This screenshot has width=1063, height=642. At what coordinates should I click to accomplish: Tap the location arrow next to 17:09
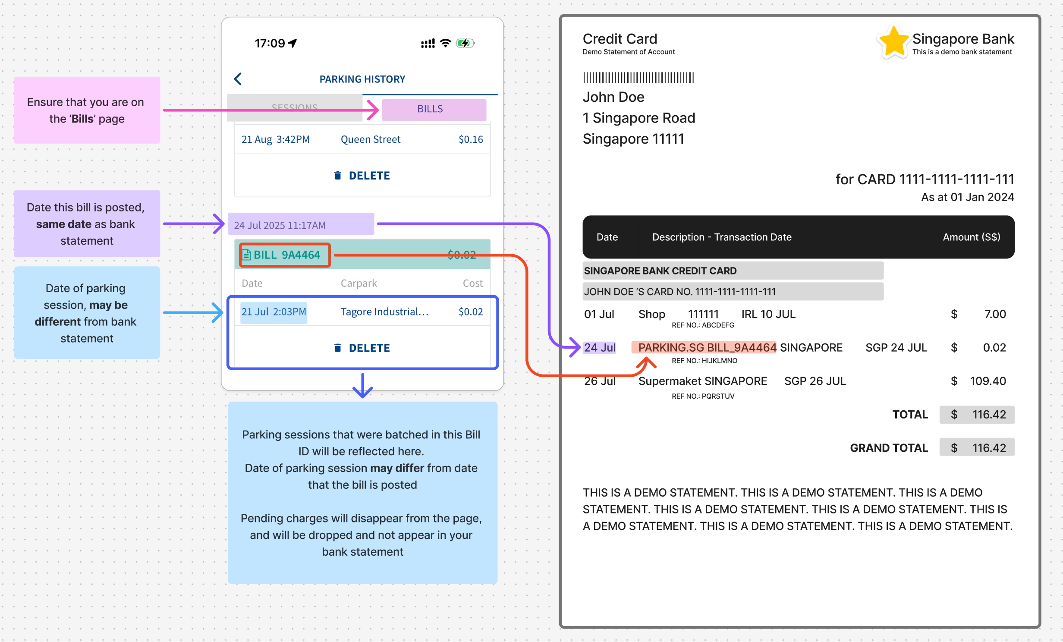293,43
